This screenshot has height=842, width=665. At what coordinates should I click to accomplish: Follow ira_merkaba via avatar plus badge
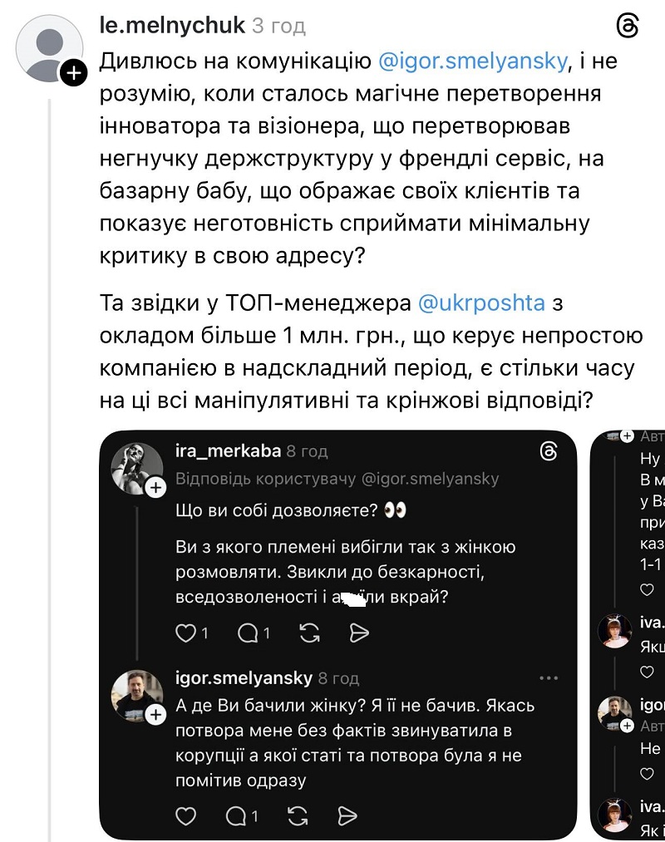point(155,488)
